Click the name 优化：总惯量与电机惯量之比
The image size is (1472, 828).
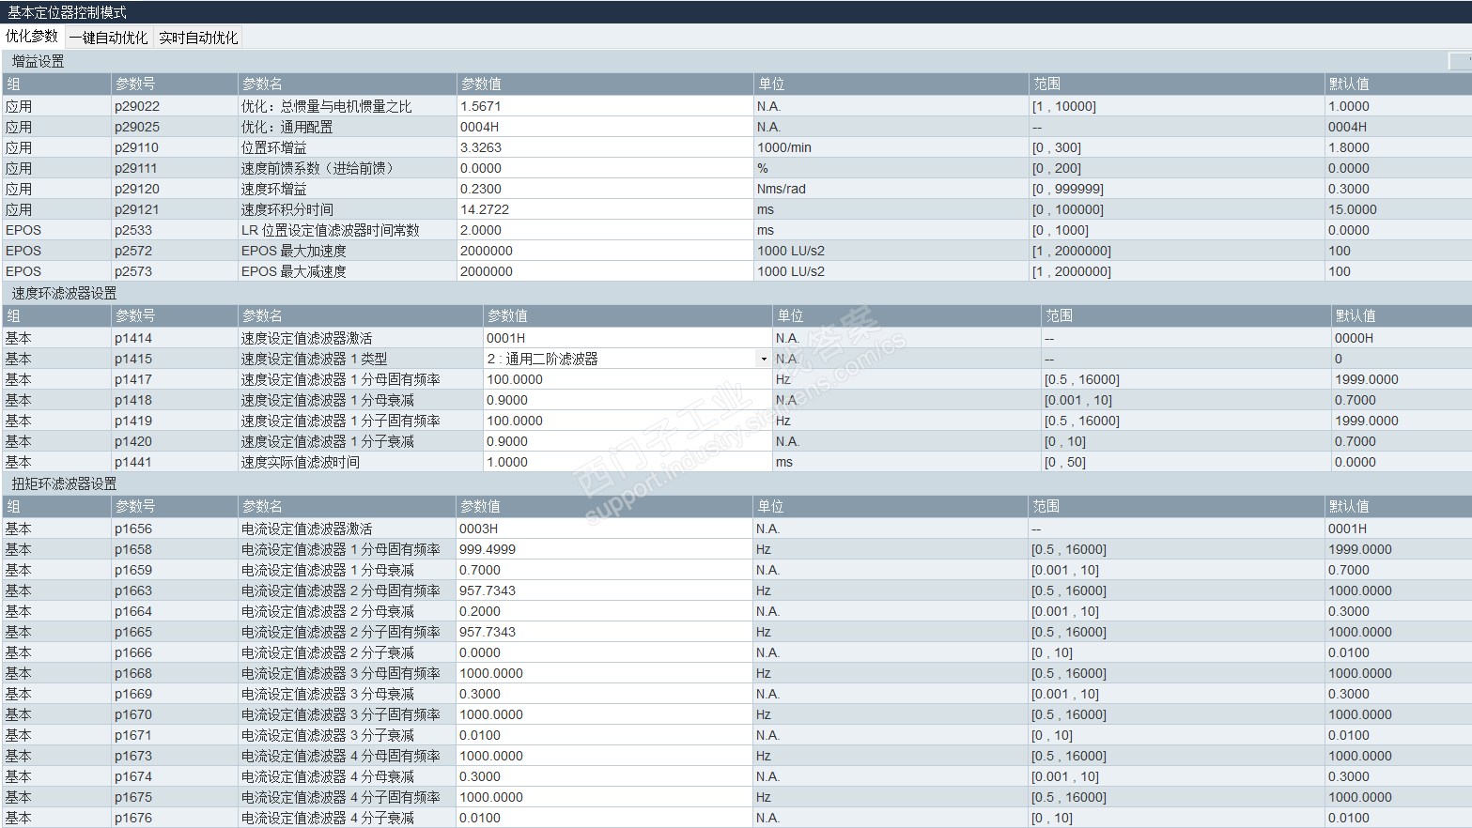tap(327, 106)
